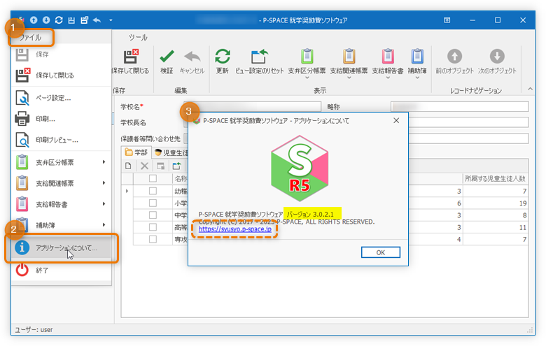Screen dimensions: 546x346
Task: Switch to the ツール ribbon tab
Action: tap(138, 37)
